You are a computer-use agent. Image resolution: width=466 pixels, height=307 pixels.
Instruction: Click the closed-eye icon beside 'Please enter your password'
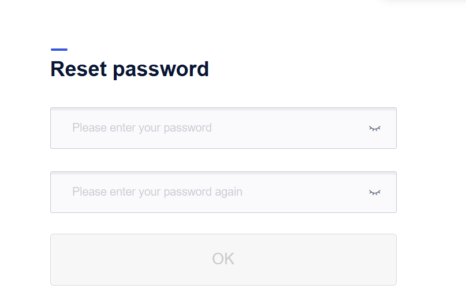click(x=375, y=128)
